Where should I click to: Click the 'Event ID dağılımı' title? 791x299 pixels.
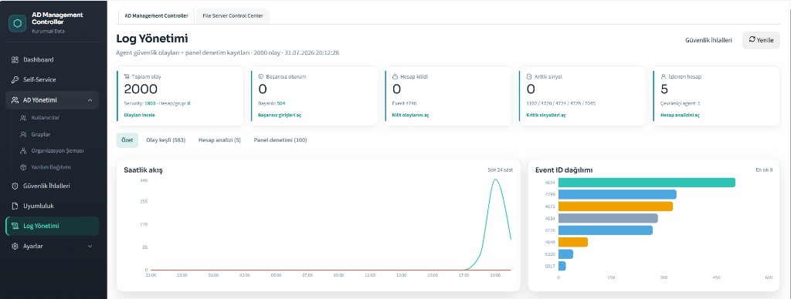pos(564,170)
